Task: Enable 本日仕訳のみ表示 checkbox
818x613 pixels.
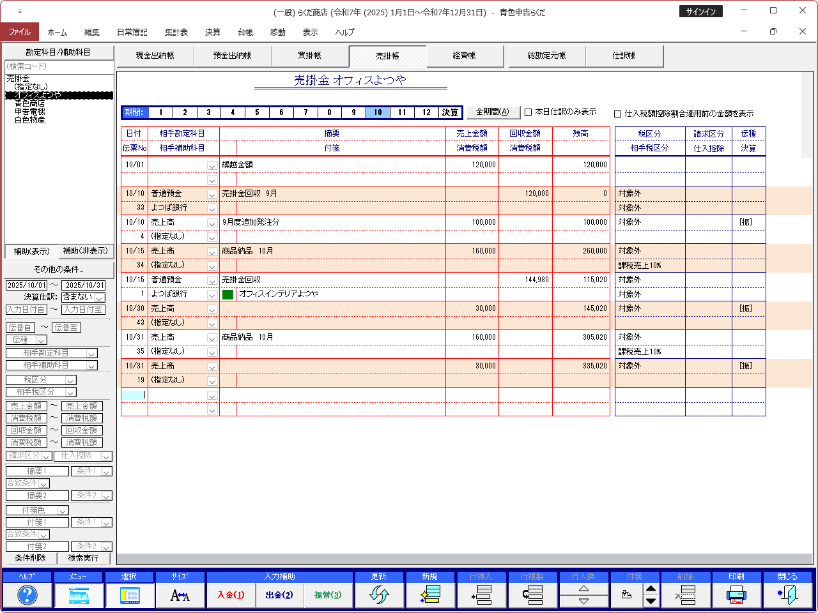Action: tap(529, 112)
